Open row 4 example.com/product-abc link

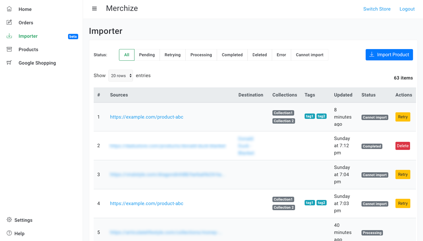(x=147, y=203)
